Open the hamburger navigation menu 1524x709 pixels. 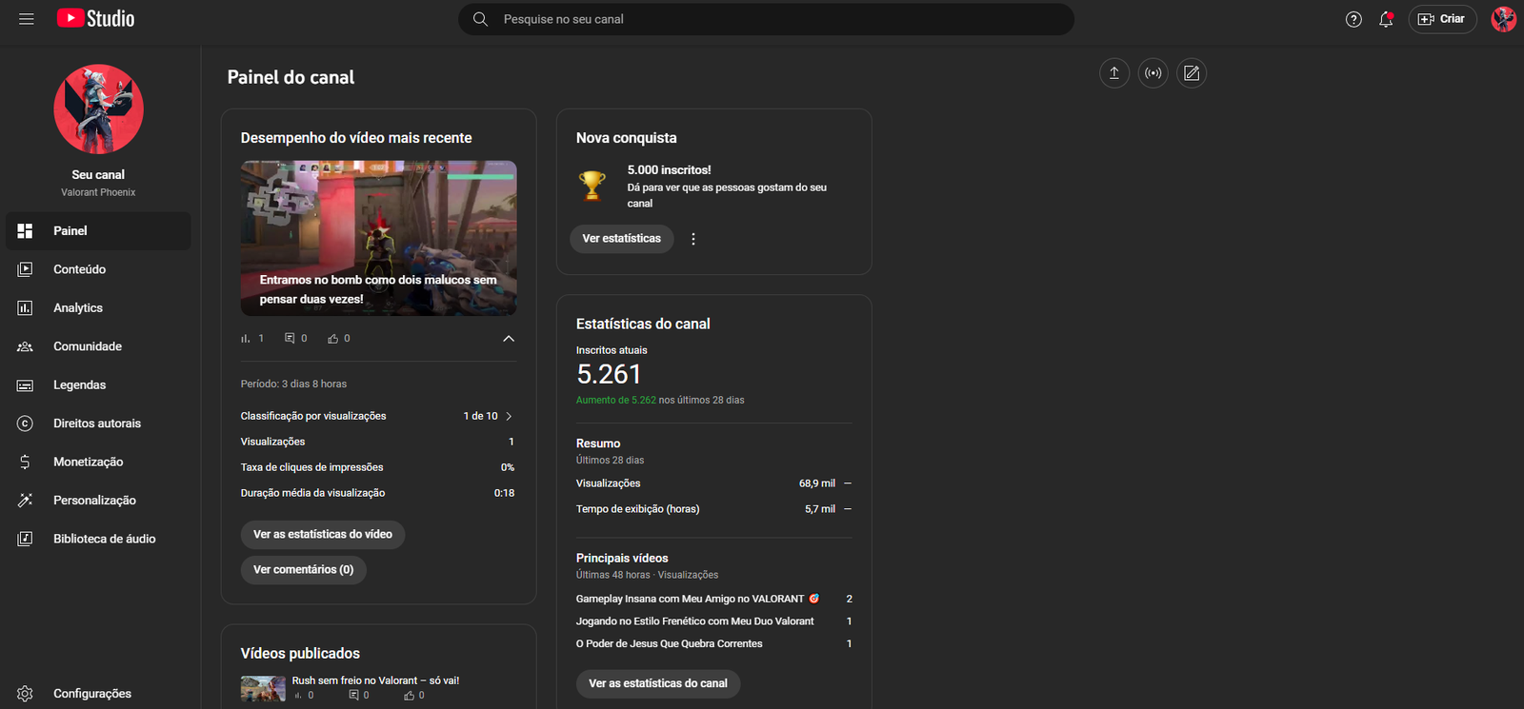coord(27,19)
